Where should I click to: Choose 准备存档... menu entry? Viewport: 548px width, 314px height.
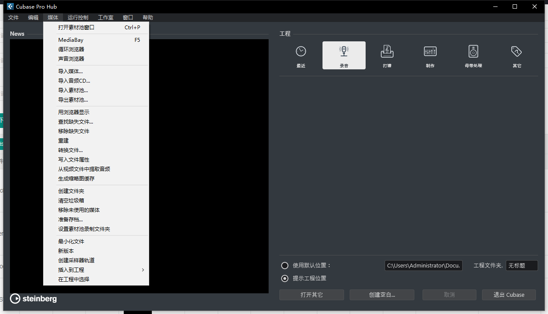(x=96, y=220)
